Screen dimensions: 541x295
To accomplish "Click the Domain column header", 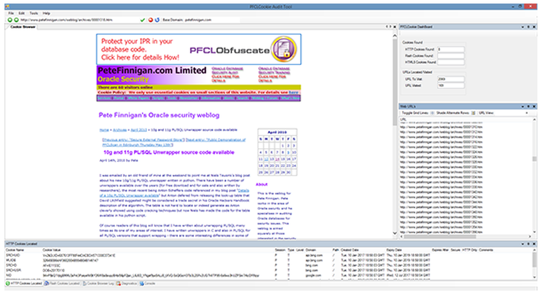I will (311, 250).
